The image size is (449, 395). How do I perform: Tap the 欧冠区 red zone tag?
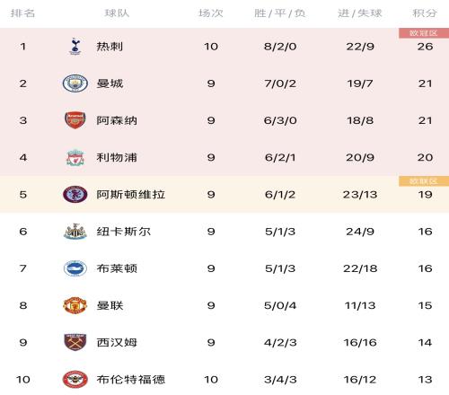pos(424,33)
